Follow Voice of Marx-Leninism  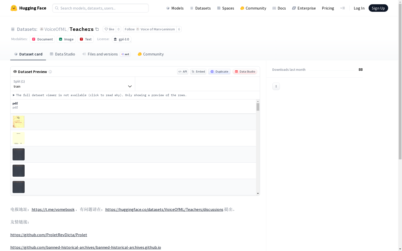pyautogui.click(x=150, y=29)
